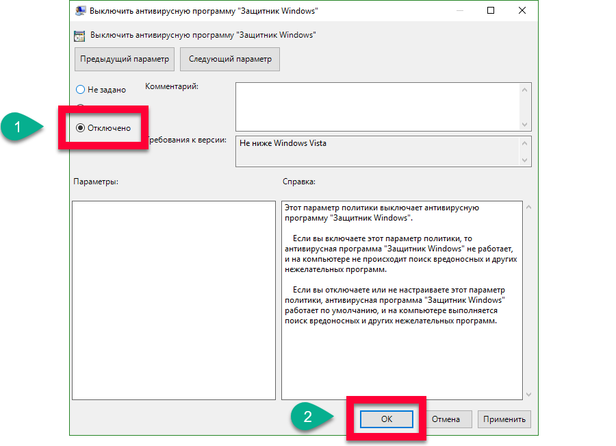This screenshot has height=446, width=616.
Task: Click inside the Комментарий text box
Action: (x=377, y=107)
